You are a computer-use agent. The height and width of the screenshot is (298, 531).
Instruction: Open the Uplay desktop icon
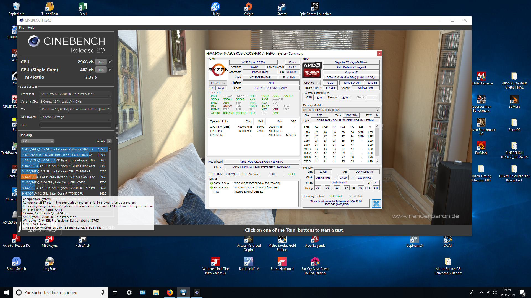pyautogui.click(x=215, y=7)
